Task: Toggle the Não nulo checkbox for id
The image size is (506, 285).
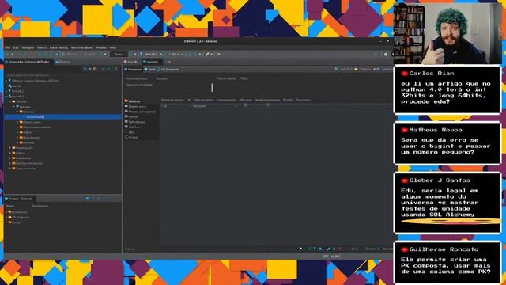Action: [x=246, y=105]
